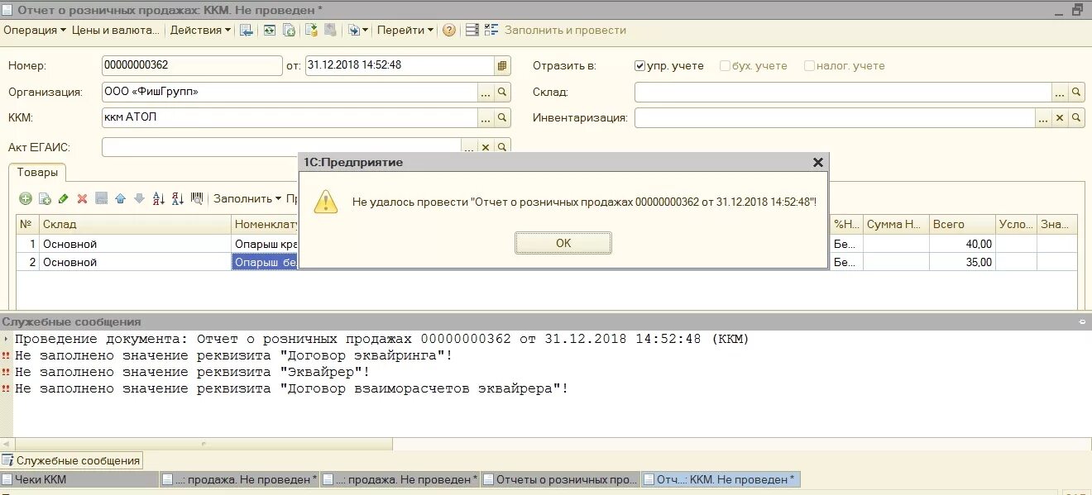Open the calendar picker for the date
Viewport: 1092px width, 495px height.
click(x=502, y=65)
